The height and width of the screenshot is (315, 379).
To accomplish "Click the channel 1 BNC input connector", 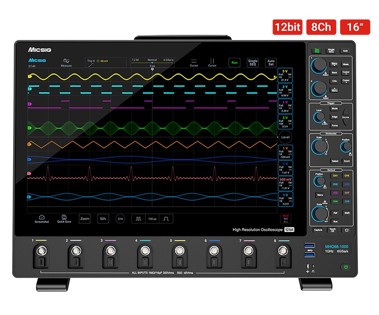I will [41, 251].
